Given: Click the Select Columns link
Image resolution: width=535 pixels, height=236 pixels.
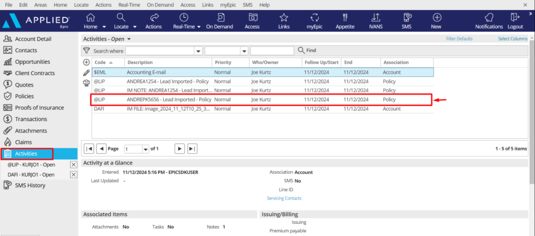Looking at the screenshot, I should coord(513,39).
